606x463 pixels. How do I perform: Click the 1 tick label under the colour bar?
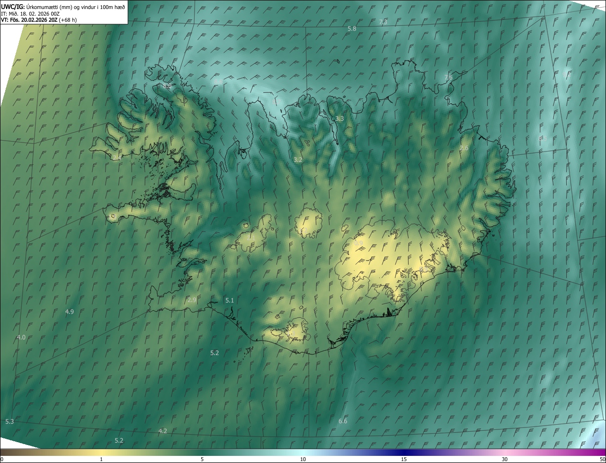click(101, 459)
